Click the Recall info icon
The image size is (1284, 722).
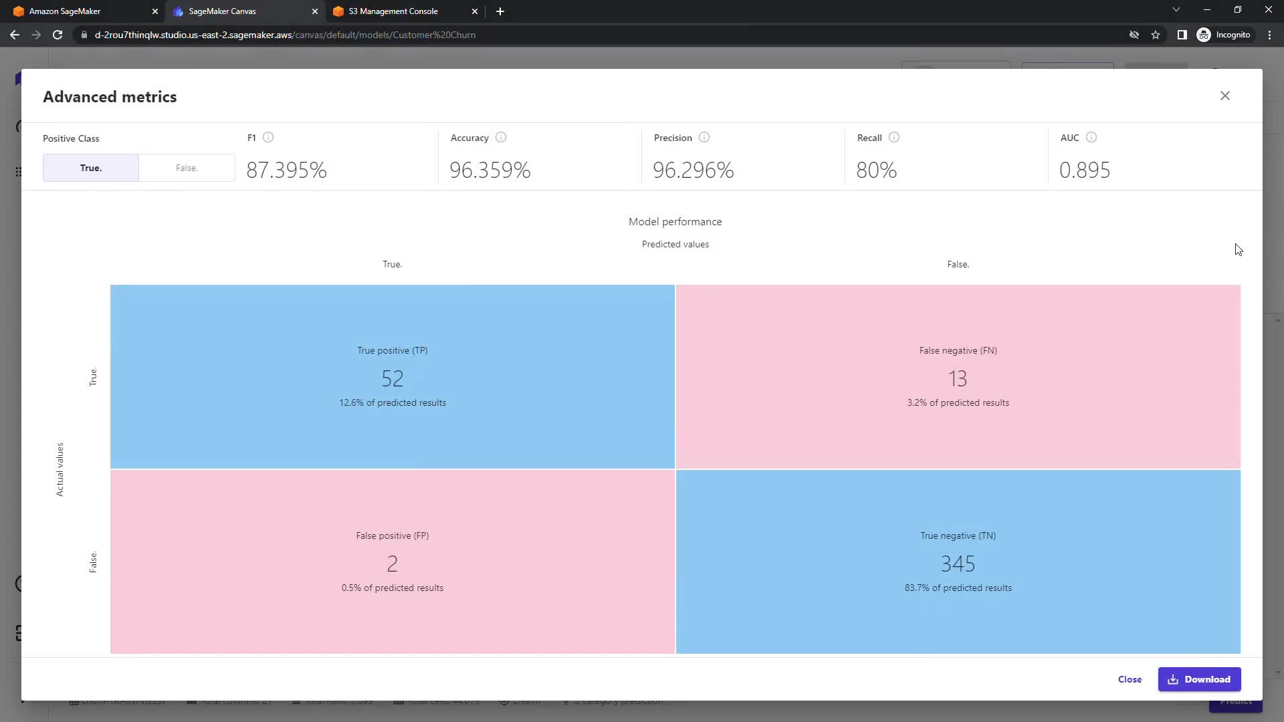pyautogui.click(x=894, y=137)
